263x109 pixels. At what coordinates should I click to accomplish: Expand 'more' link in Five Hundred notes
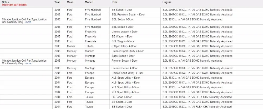coord(28,22)
